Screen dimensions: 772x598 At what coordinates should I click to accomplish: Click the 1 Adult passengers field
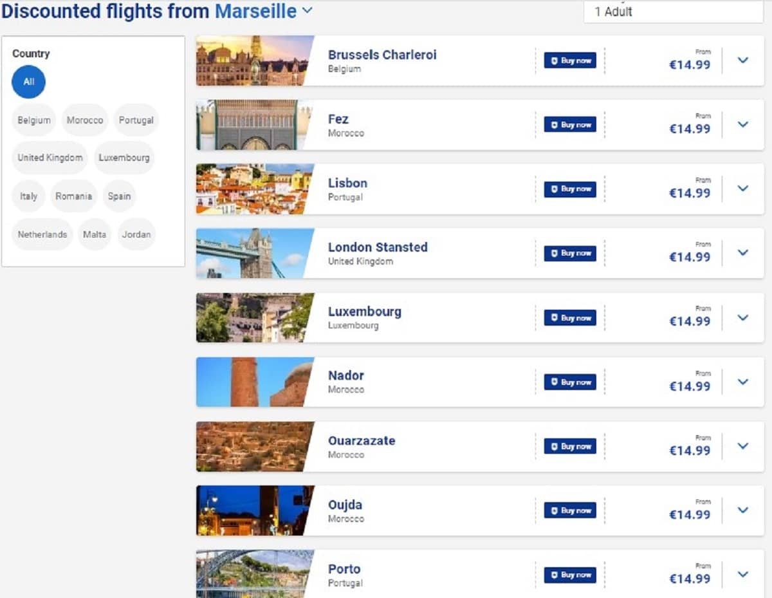coord(673,12)
